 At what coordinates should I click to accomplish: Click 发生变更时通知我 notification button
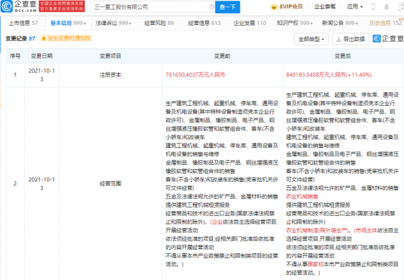point(66,38)
